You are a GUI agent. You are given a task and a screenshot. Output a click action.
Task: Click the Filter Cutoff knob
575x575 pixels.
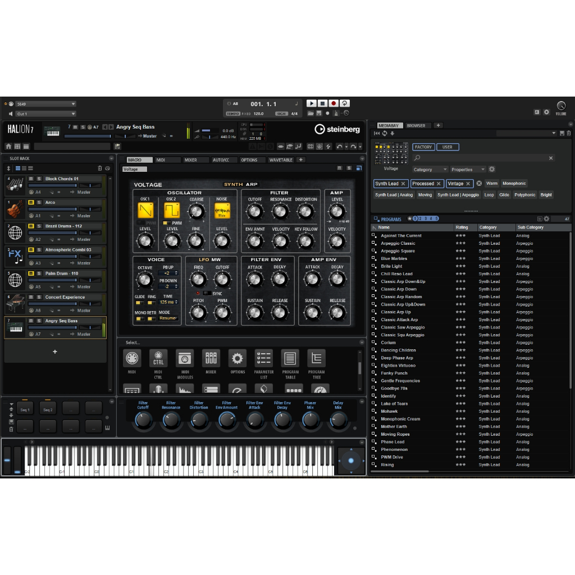pos(255,211)
